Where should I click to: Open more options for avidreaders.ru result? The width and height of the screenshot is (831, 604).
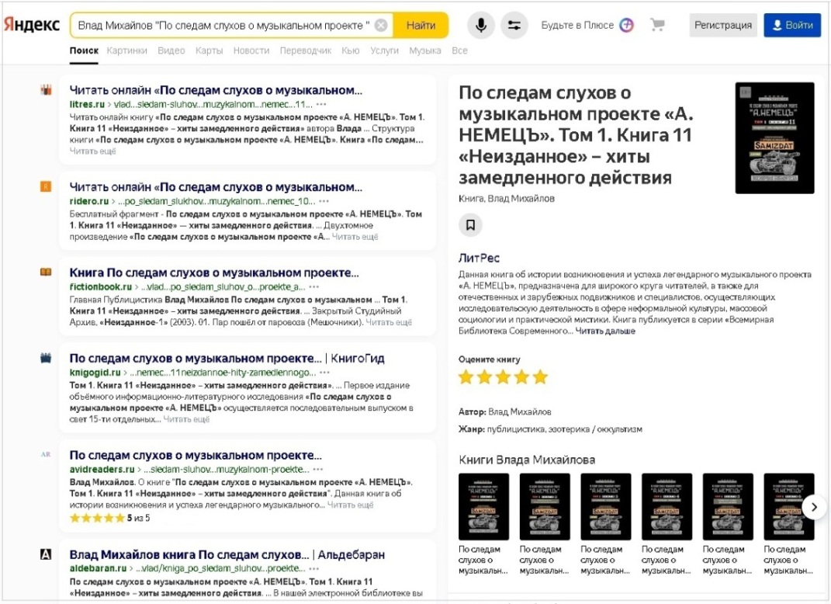[317, 470]
